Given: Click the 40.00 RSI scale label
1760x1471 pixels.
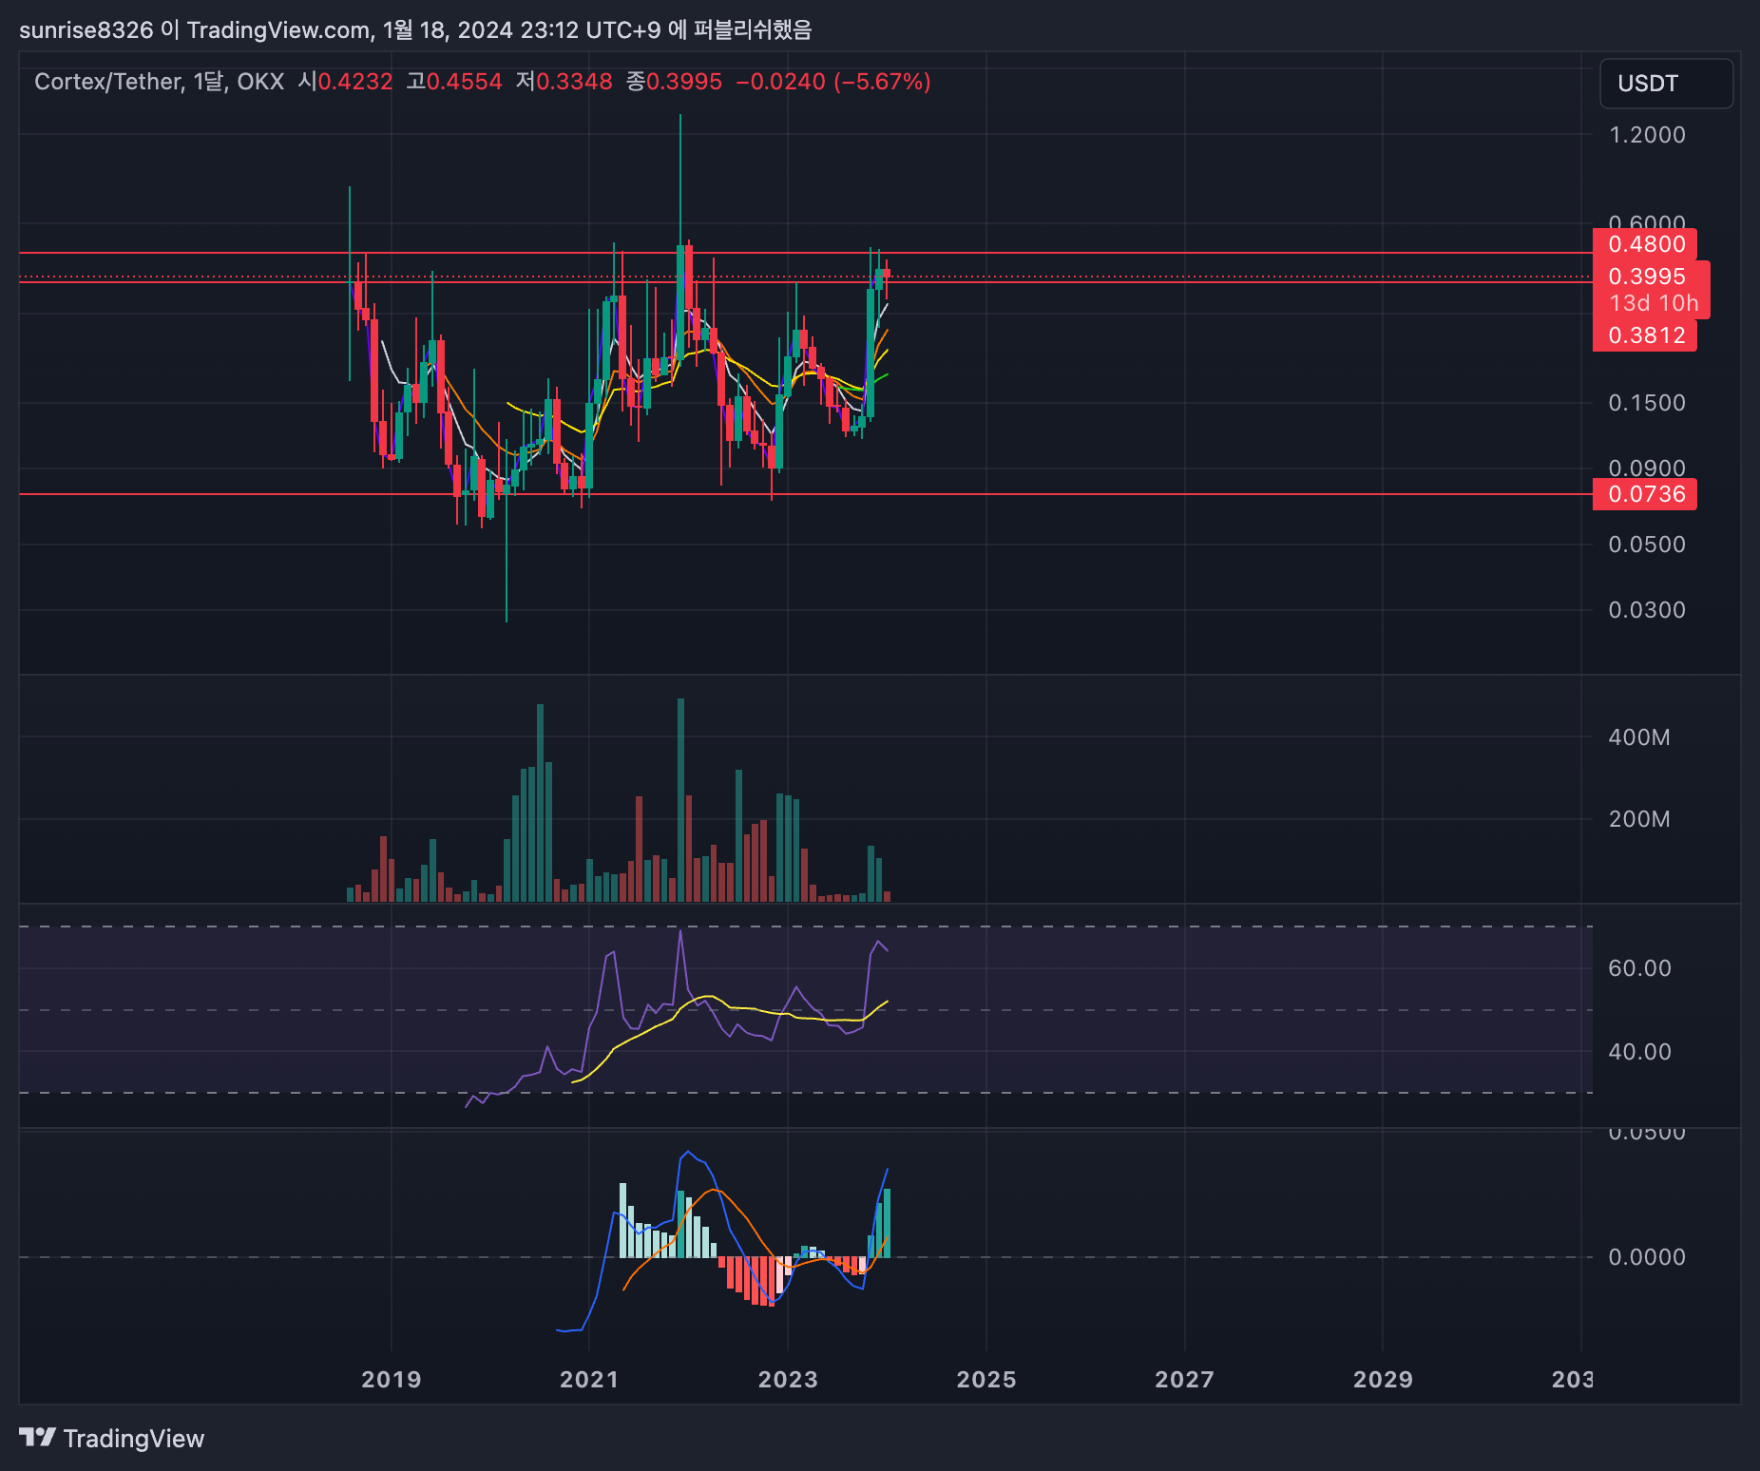Looking at the screenshot, I should [x=1639, y=1052].
